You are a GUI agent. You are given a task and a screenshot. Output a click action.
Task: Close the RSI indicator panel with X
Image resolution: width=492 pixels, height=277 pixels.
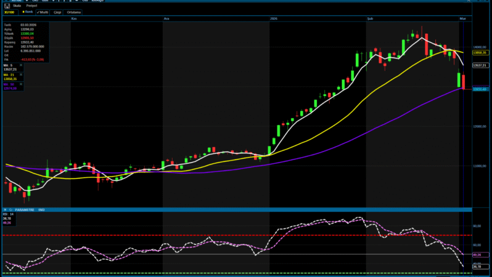point(5,210)
